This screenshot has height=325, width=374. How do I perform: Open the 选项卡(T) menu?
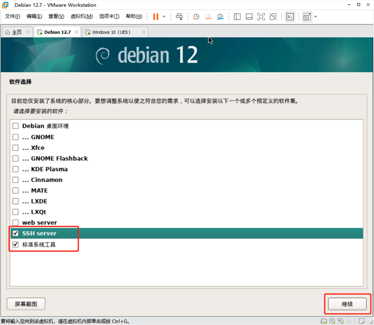(109, 16)
